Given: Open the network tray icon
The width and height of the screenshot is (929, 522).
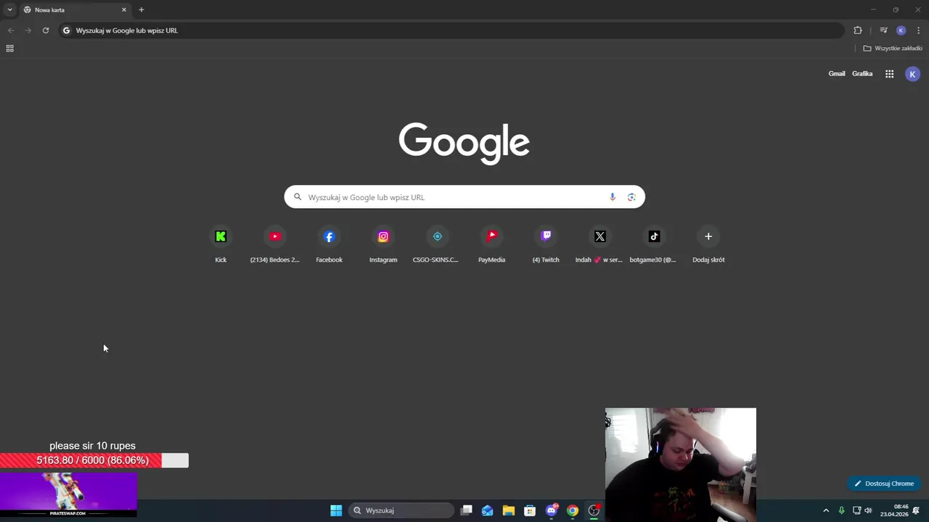Looking at the screenshot, I should pos(856,510).
